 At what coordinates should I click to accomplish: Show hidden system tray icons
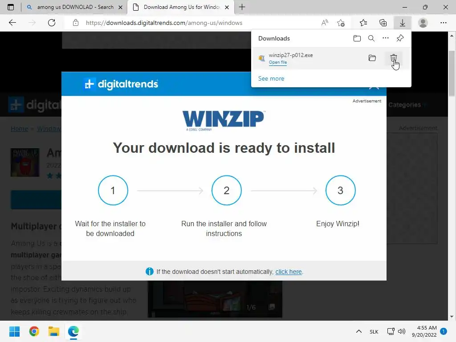(359, 331)
